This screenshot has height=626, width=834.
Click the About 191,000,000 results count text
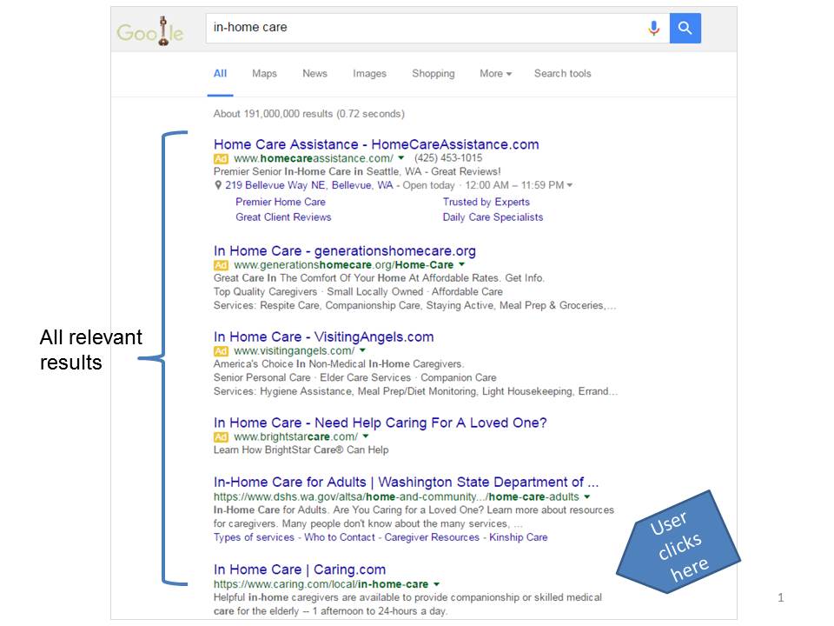point(309,114)
